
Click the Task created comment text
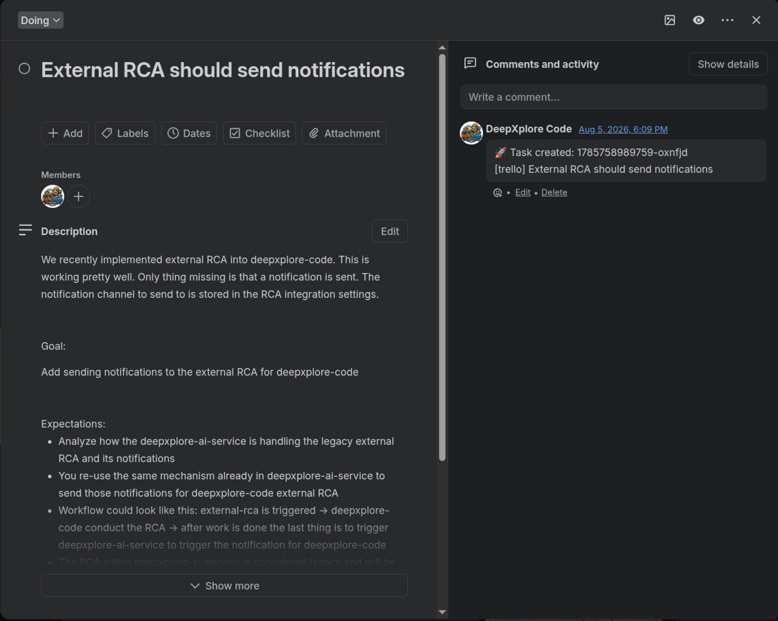coord(591,153)
